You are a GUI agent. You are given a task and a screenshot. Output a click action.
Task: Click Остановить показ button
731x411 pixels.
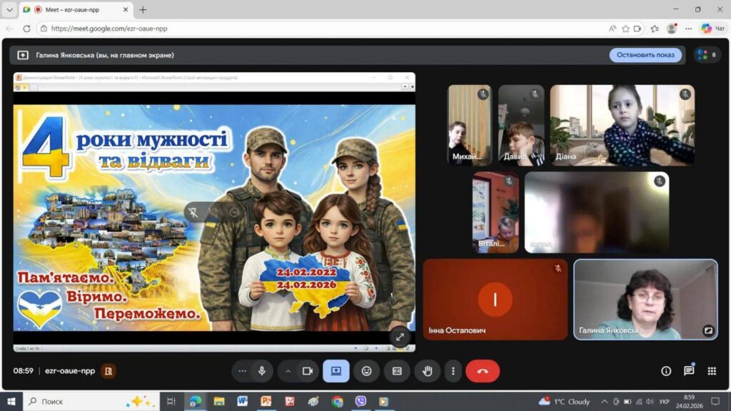645,55
